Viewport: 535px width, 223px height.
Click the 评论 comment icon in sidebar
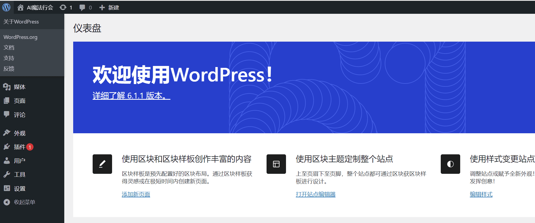(x=7, y=114)
